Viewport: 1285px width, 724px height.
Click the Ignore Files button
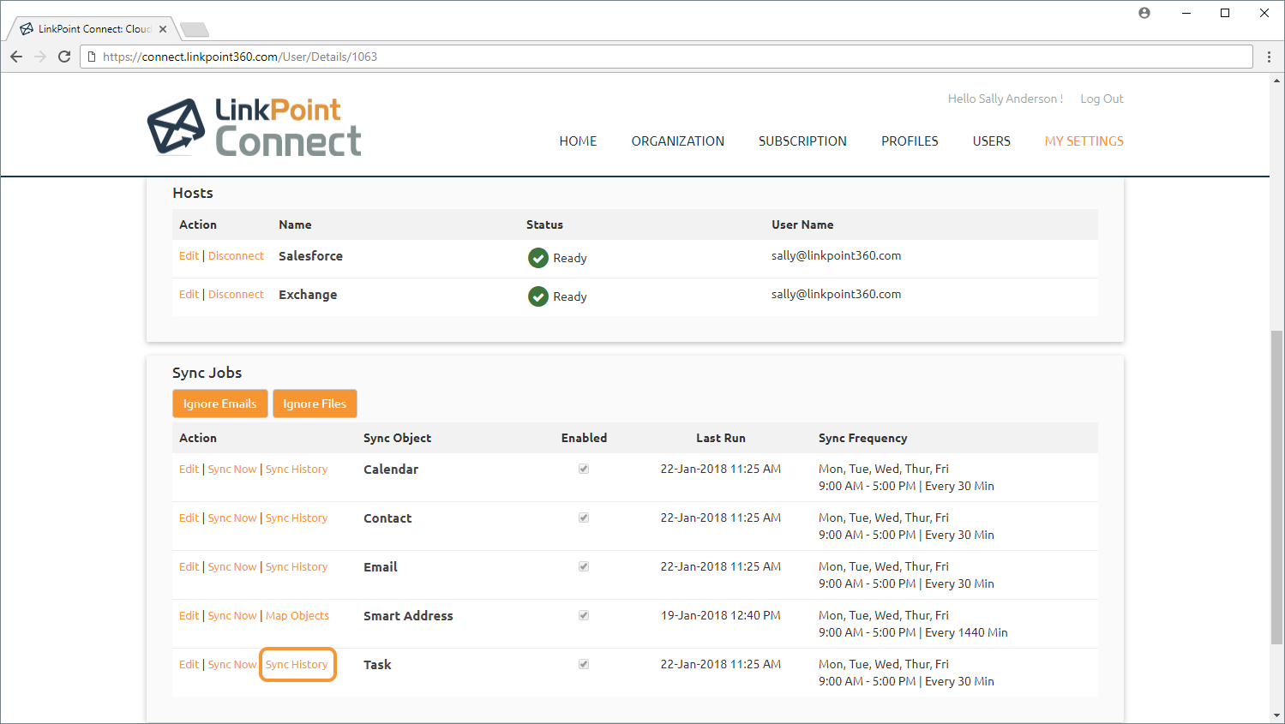tap(315, 404)
